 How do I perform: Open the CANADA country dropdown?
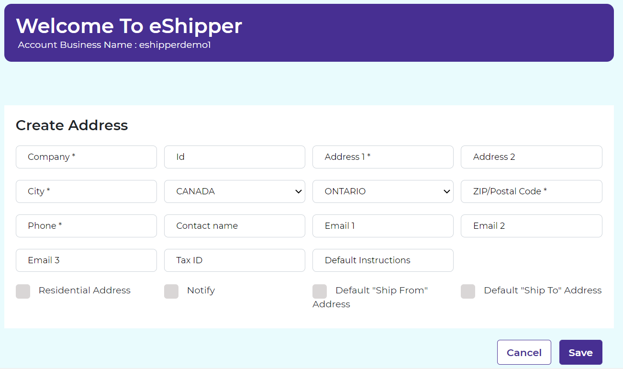[x=234, y=191]
